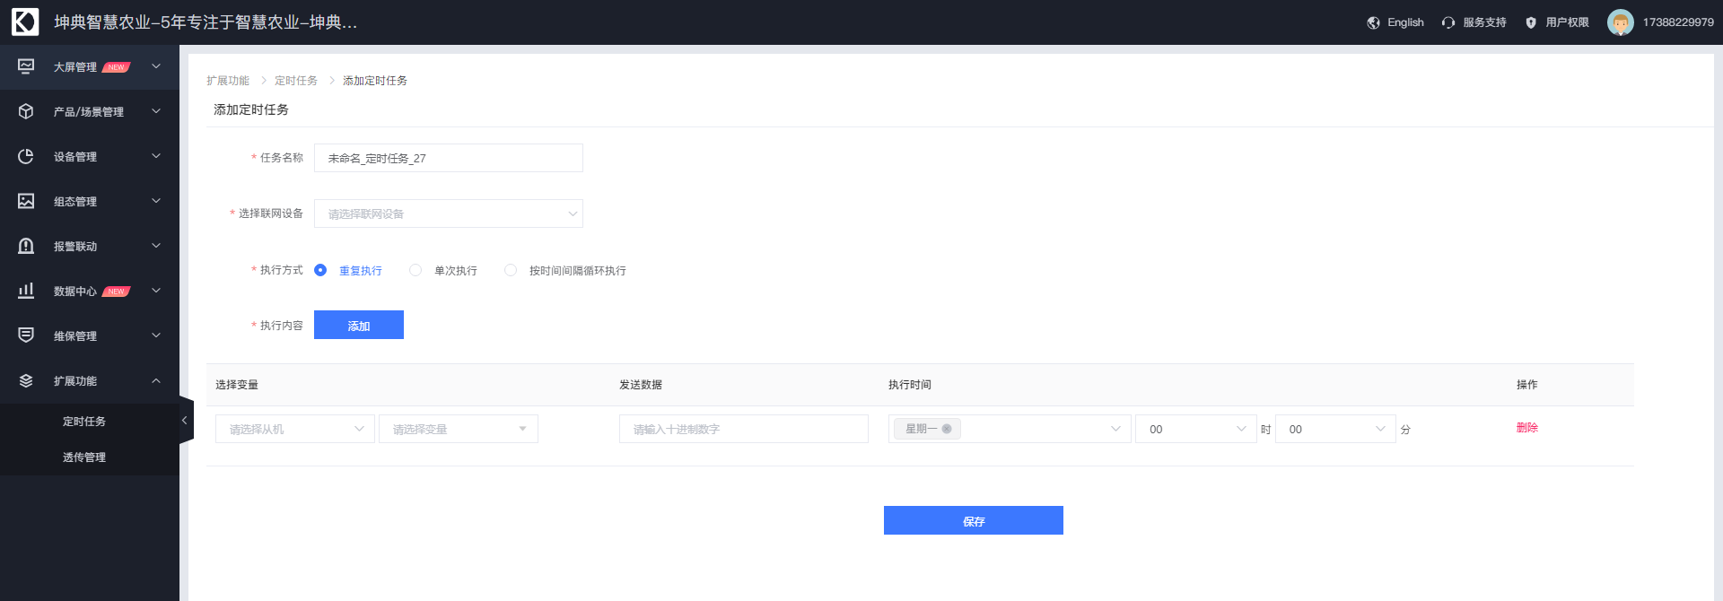
Task: Click the 产品/场景管理 cube icon
Action: (26, 111)
